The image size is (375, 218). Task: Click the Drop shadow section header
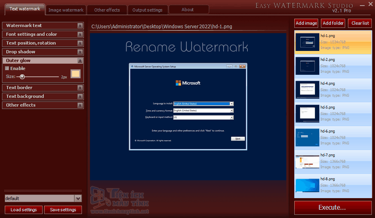coord(43,52)
